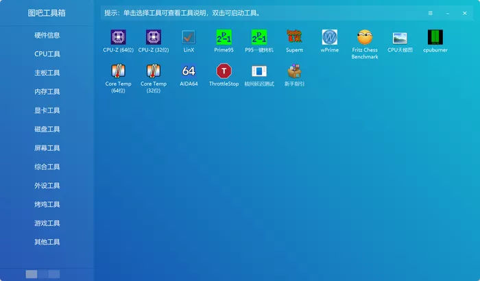Switch to the 磁盘工具 category

[47, 129]
